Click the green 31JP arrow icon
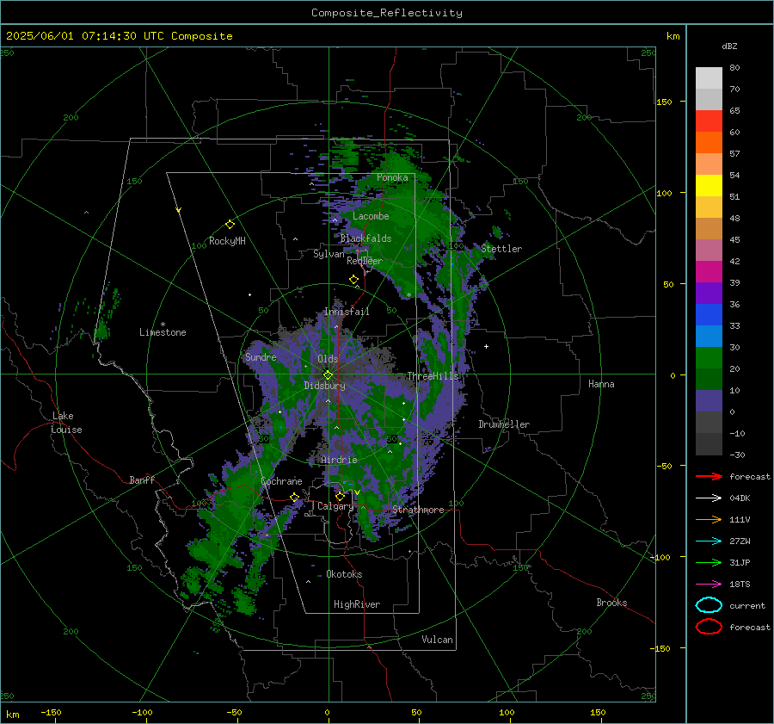774x724 pixels. click(709, 562)
